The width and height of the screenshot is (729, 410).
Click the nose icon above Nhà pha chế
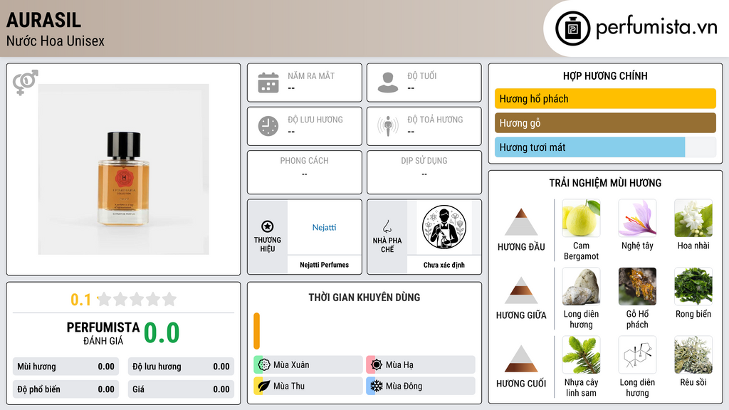pyautogui.click(x=387, y=226)
